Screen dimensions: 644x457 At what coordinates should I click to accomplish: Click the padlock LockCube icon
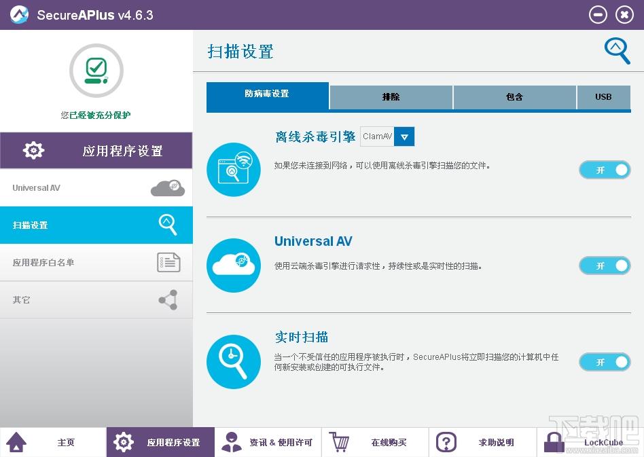[554, 442]
